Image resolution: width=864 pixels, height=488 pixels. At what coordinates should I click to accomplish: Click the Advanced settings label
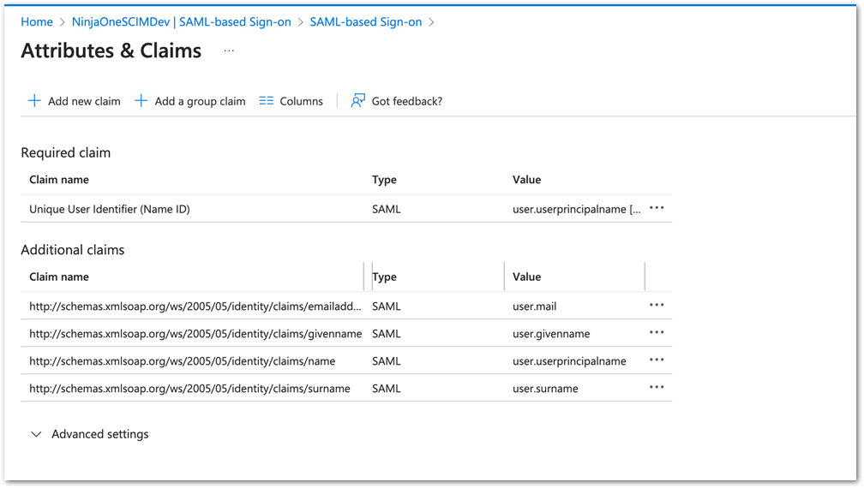point(100,434)
